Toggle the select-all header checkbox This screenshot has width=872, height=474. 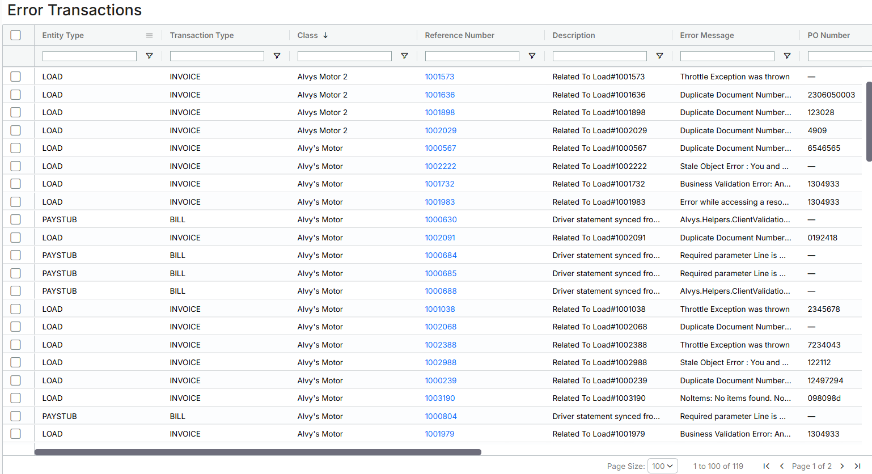[16, 35]
